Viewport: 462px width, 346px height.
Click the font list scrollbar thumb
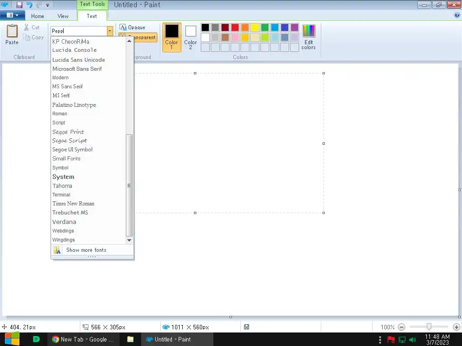click(129, 185)
